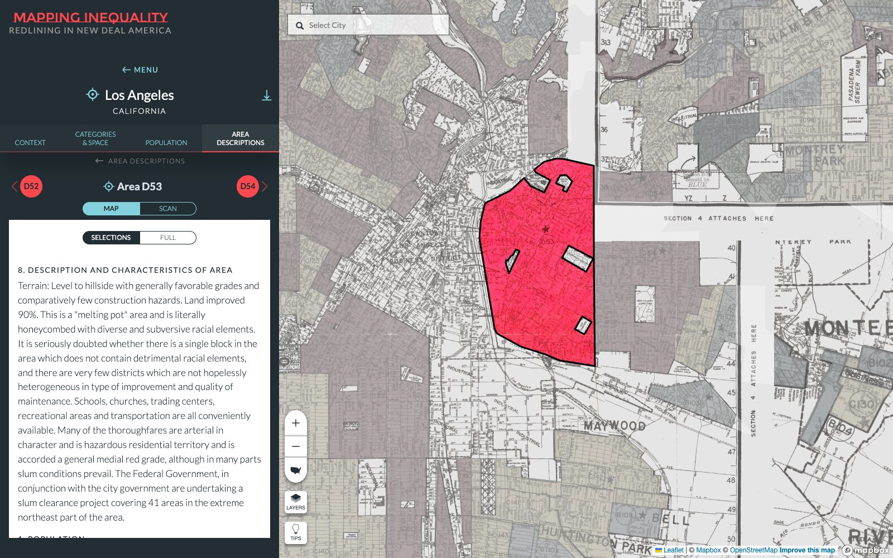Image resolution: width=893 pixels, height=558 pixels.
Task: Go to next area D54 badge
Action: point(248,186)
